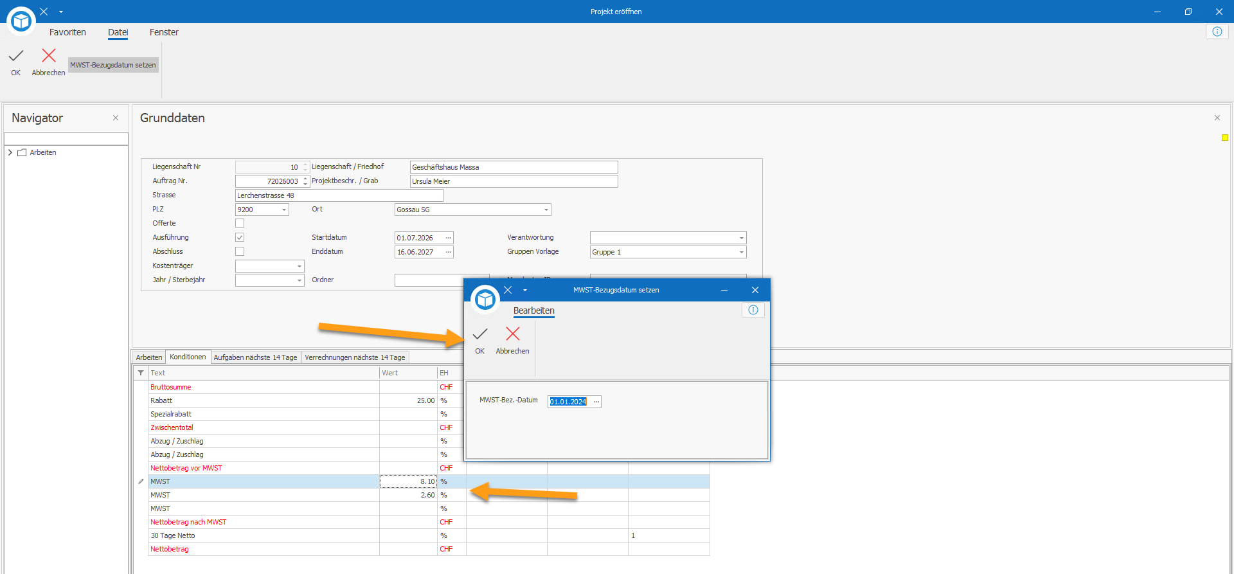Expand the Gruppen Vorlage dropdown
Screen dimensions: 1234x574
click(x=741, y=252)
